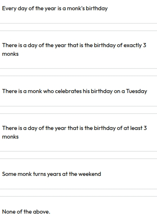157x221 pixels.
Task: Click the word 'celebrates' in the Tuesday option
Action: point(68,91)
